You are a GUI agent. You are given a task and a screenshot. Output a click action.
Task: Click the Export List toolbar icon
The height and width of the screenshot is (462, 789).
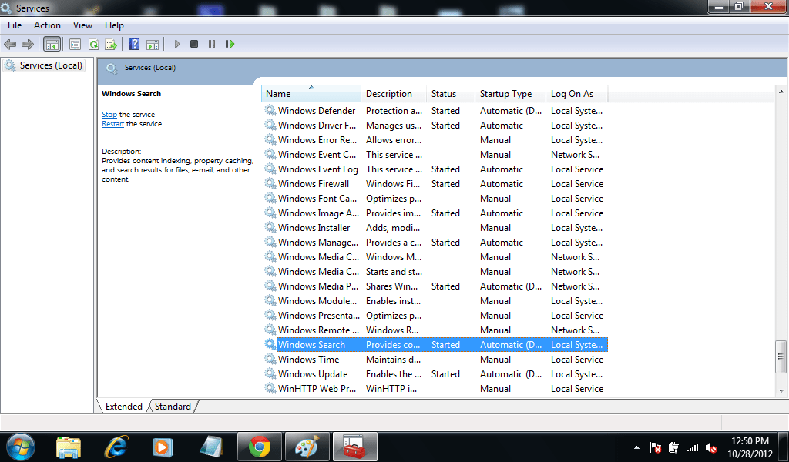point(111,44)
